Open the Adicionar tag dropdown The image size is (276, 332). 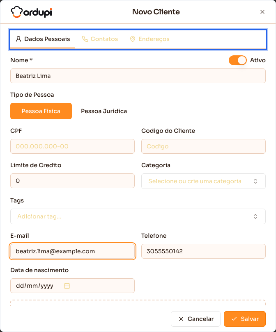point(138,216)
